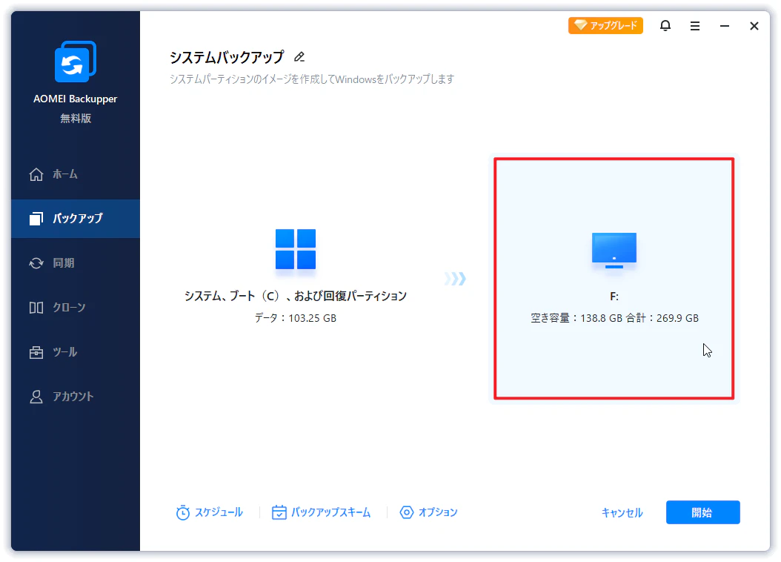Click the バックアップスキーム calendar icon
Image resolution: width=781 pixels, height=562 pixels.
279,512
